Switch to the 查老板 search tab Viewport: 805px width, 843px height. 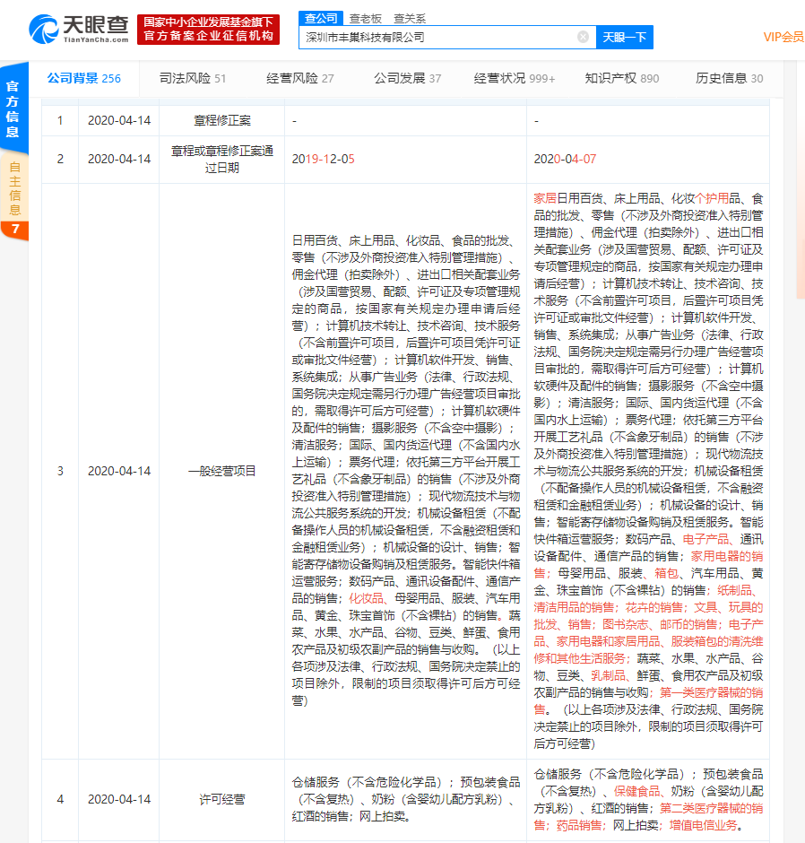click(365, 18)
